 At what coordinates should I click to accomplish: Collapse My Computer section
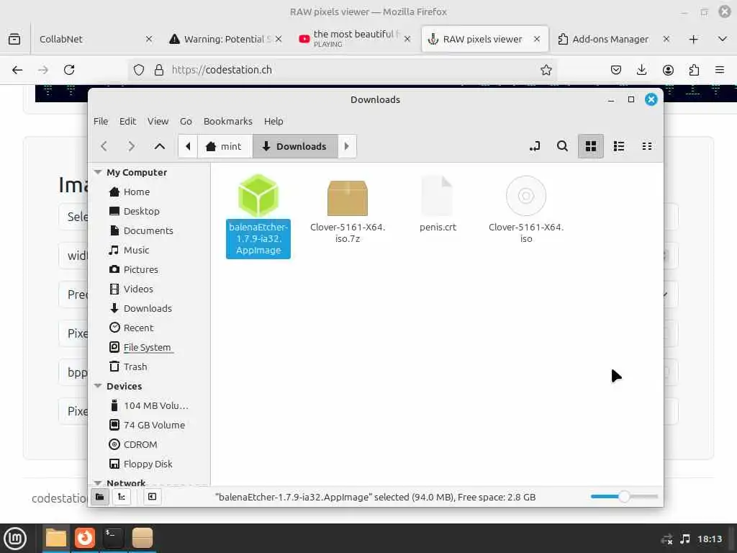click(x=98, y=172)
